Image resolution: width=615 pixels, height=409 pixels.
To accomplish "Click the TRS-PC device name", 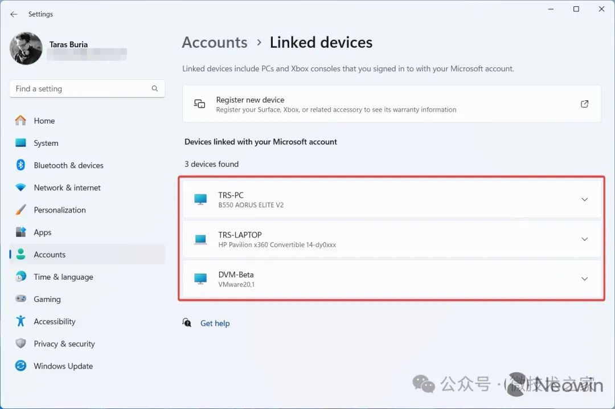I will [231, 195].
